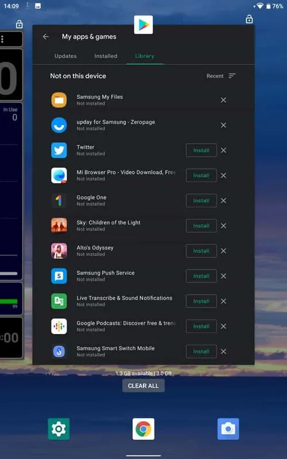The height and width of the screenshot is (459, 287).
Task: Tap the Samsung My Files app icon
Action: pyautogui.click(x=59, y=100)
